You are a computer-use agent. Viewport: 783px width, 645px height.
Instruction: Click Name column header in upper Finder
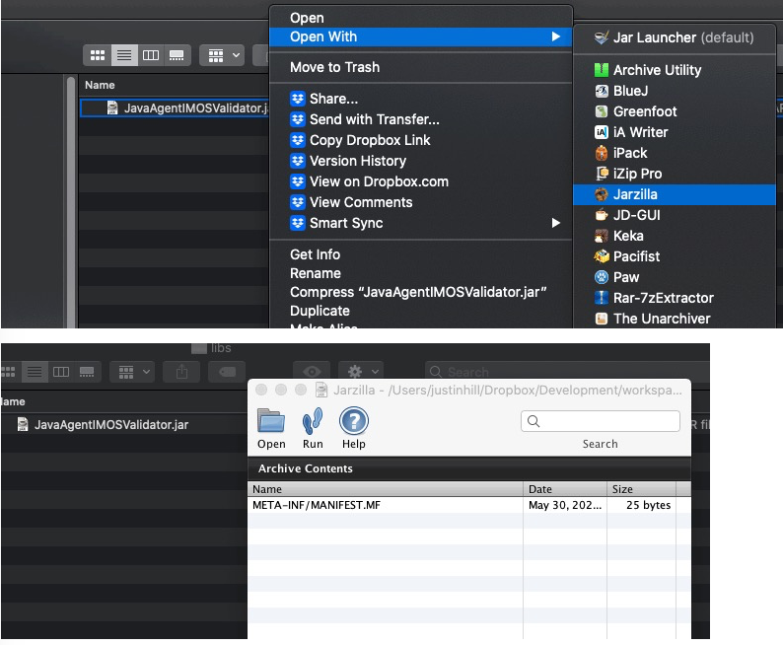(x=100, y=85)
